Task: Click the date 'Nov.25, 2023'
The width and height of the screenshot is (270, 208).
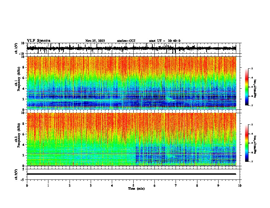Action: (95, 41)
